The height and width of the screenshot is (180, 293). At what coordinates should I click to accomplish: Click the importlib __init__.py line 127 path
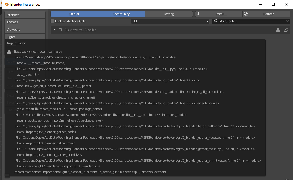point(101,115)
